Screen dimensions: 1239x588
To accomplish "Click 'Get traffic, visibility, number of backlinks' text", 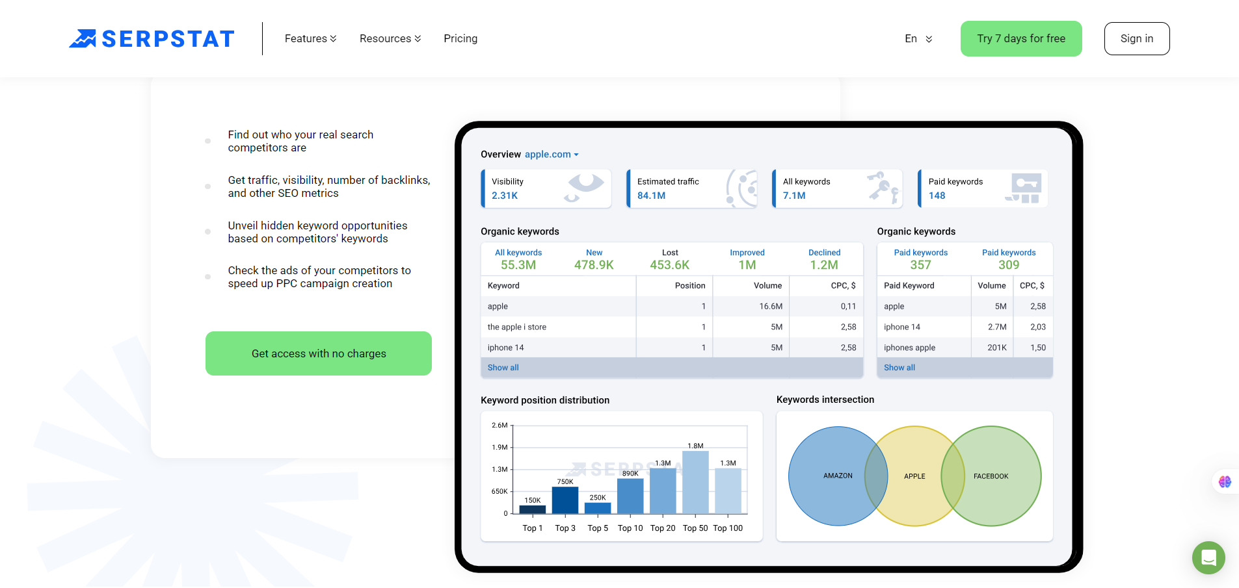I will coord(329,186).
